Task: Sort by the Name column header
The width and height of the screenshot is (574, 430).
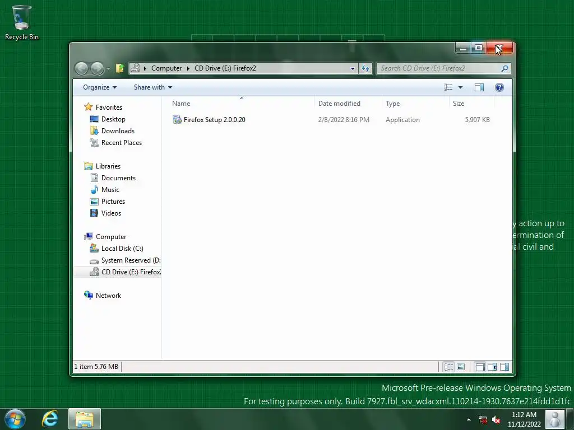Action: (x=241, y=104)
